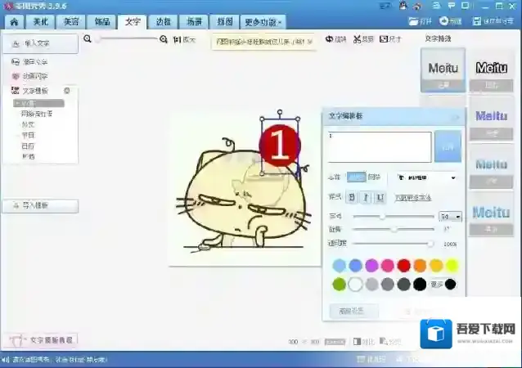Pick the orange color swatch
This screenshot has height=368, width=522.
(420, 266)
